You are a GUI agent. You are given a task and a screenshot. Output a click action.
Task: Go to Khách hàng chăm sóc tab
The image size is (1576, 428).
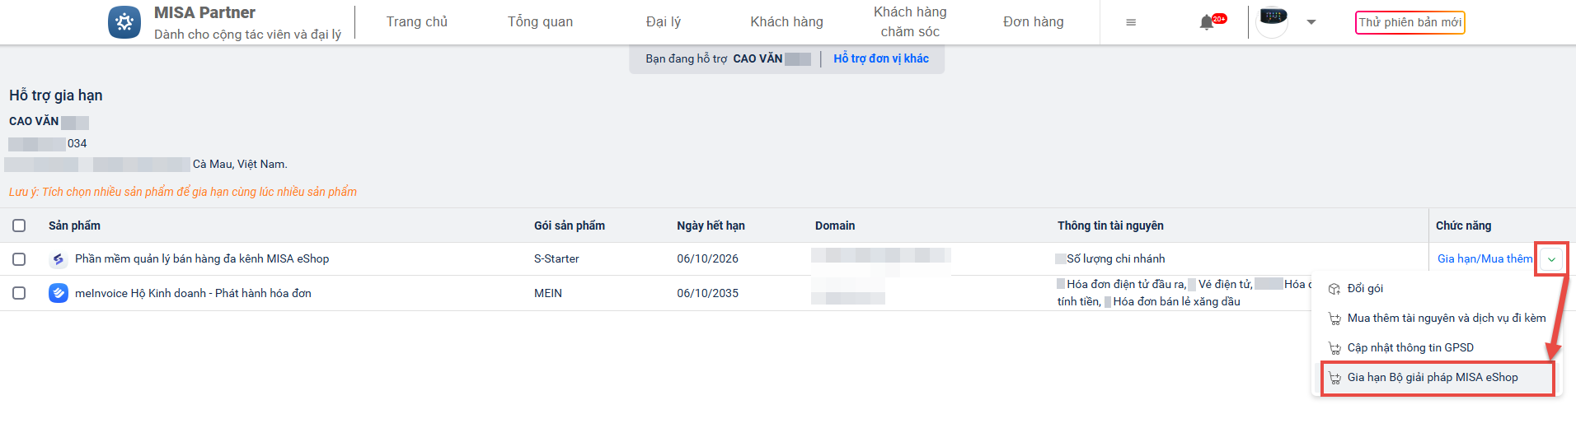pos(910,22)
